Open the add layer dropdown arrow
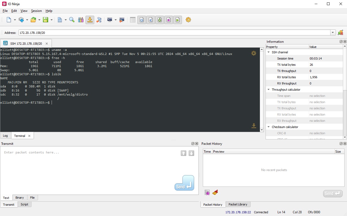Screen dimensions: 347x216 (27, 20)
